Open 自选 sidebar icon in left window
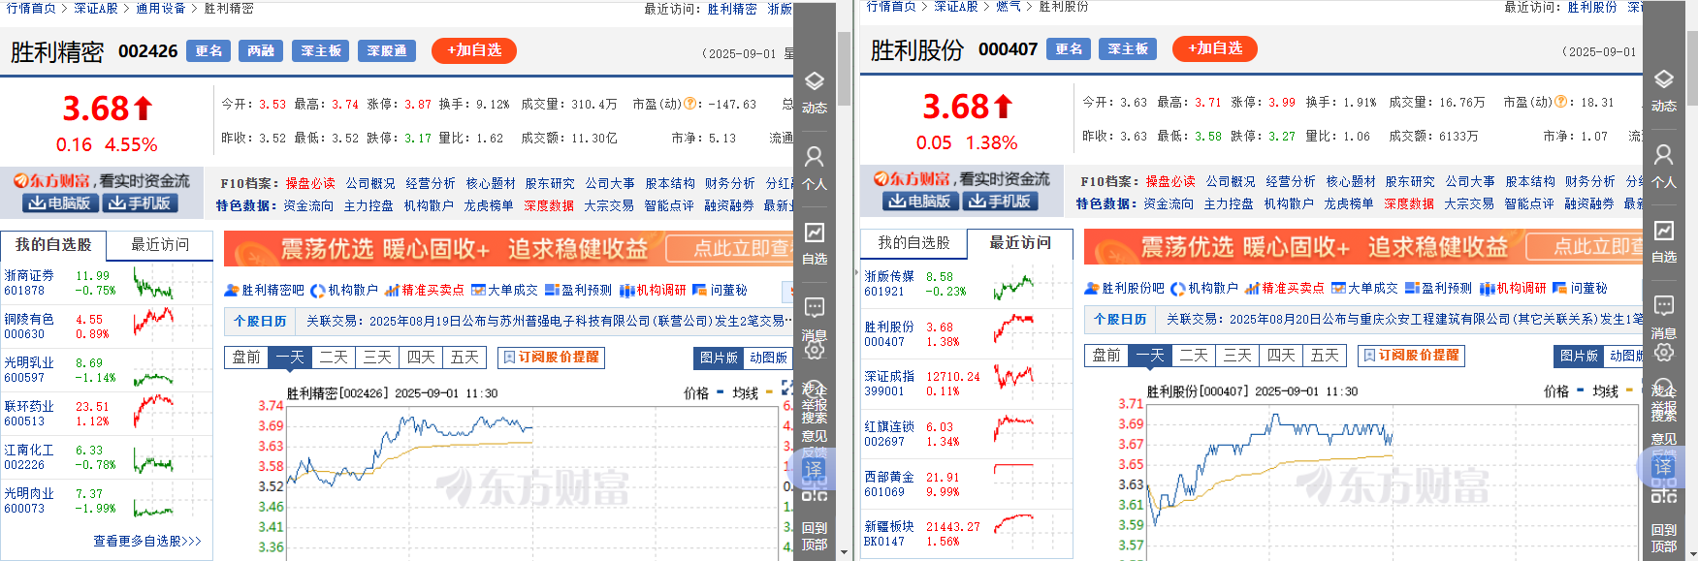The width and height of the screenshot is (1698, 561). (x=814, y=243)
